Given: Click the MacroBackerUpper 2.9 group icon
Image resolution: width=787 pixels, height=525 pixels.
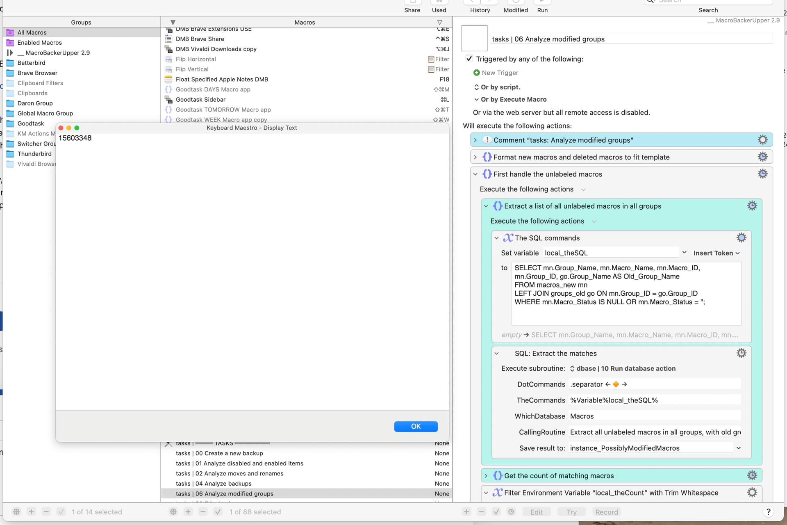Looking at the screenshot, I should click(x=10, y=52).
